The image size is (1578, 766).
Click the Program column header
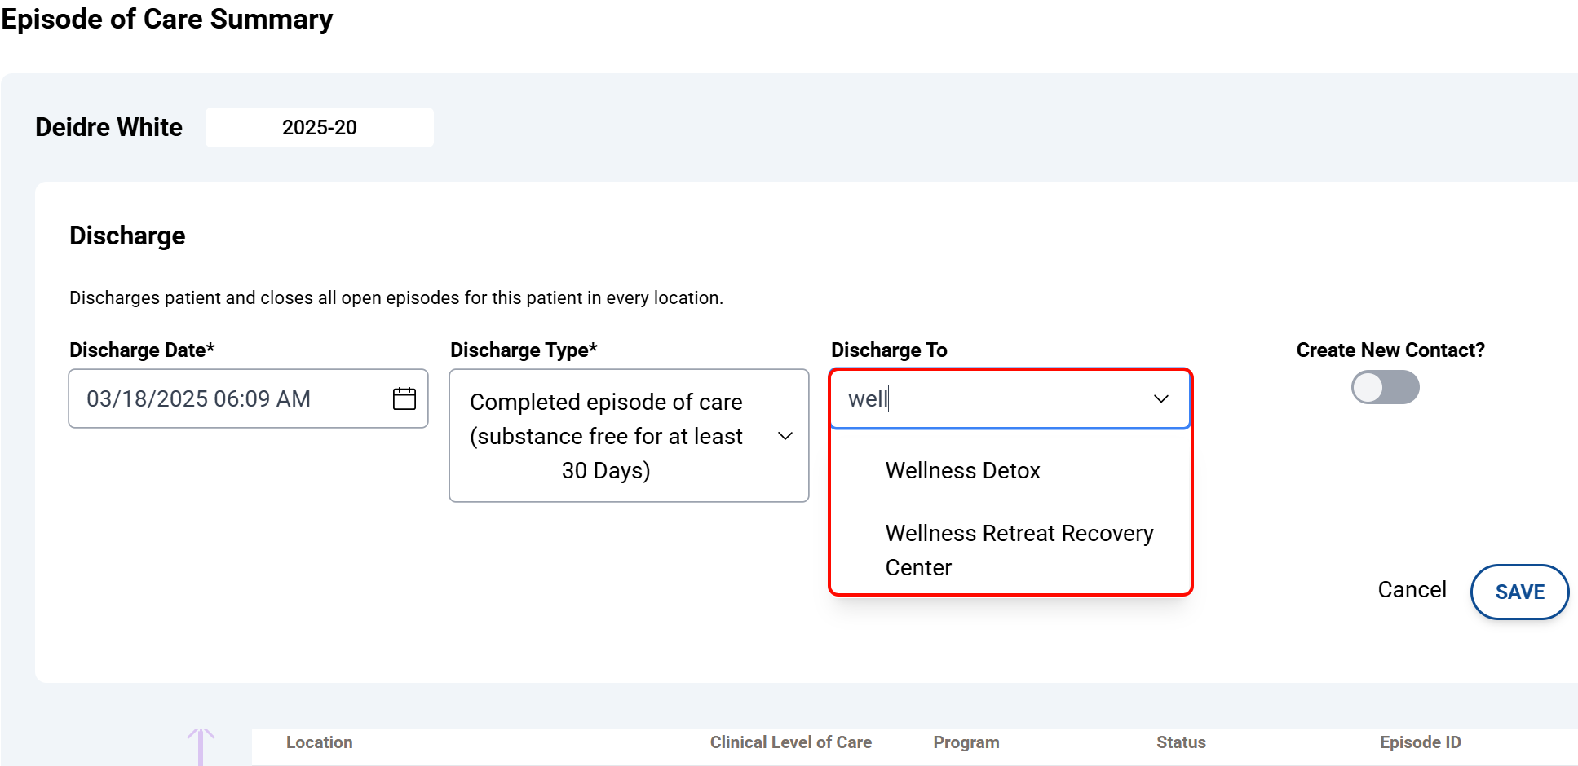pyautogui.click(x=966, y=742)
